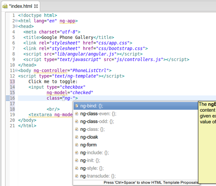Click the icon beside the ng-form proposal
Viewport: 216px width, 186px height.
[77, 145]
